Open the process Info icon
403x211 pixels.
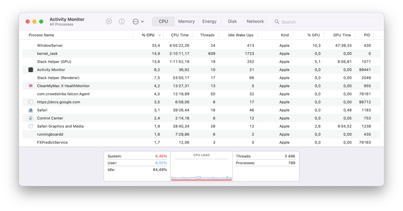tap(122, 21)
